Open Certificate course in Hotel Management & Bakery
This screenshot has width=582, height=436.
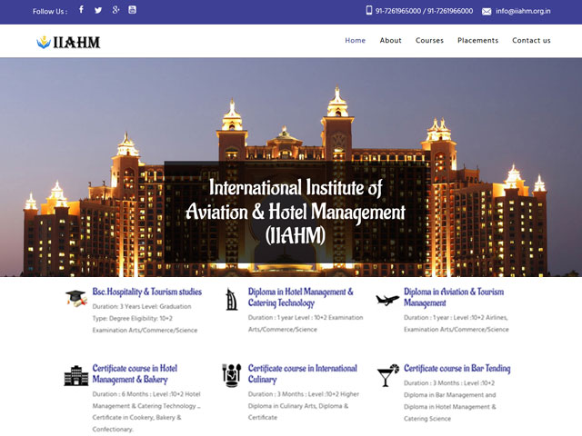[x=135, y=373]
